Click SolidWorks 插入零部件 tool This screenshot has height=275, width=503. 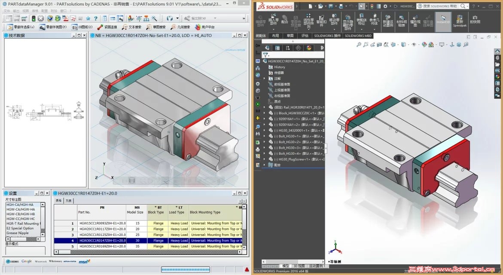(x=273, y=20)
